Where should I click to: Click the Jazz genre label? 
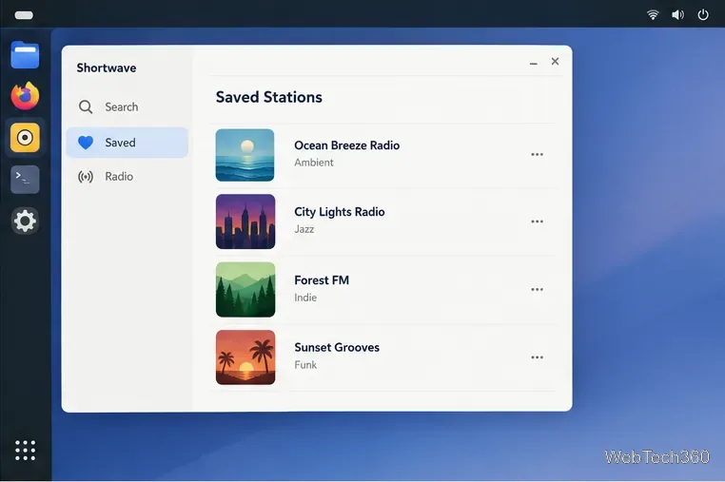click(x=304, y=229)
